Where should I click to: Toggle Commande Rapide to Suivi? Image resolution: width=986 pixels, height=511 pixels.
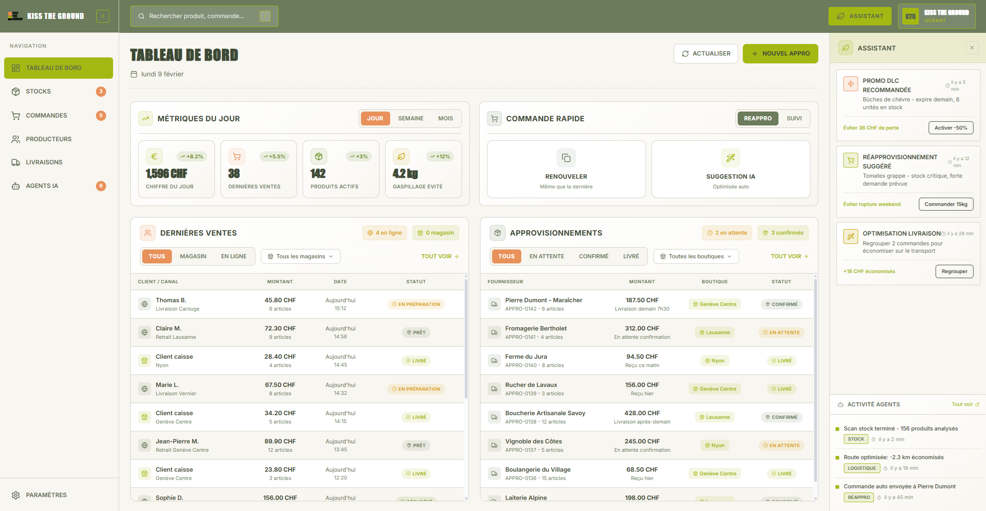[x=794, y=118]
